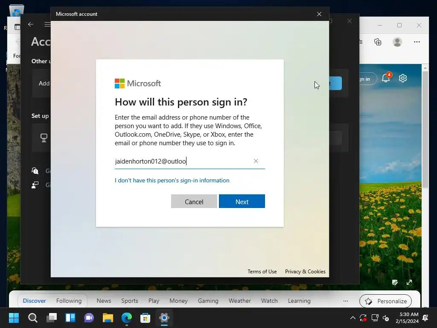Click the Next button in sign-in dialog

coord(242,202)
